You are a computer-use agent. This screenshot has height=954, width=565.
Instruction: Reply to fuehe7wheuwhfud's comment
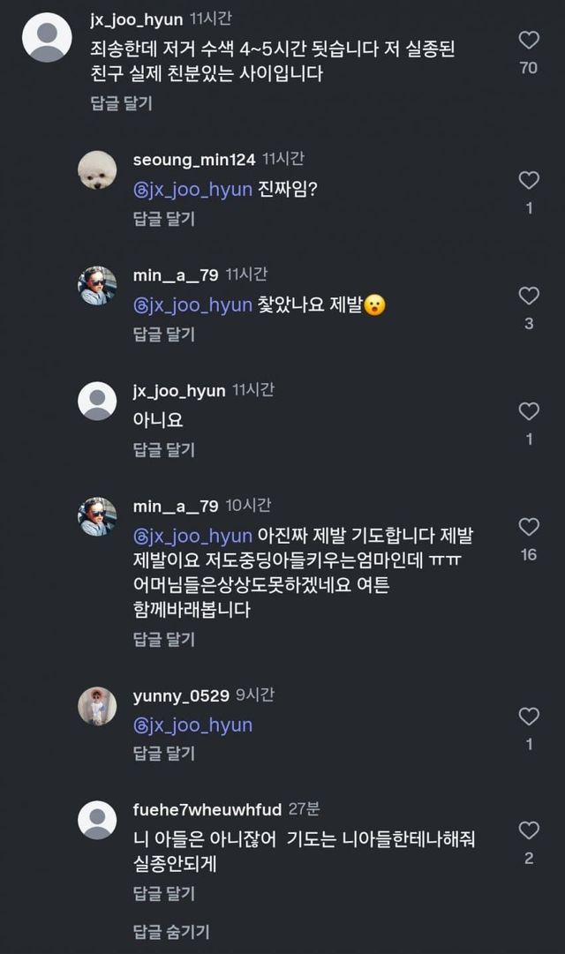pyautogui.click(x=164, y=894)
